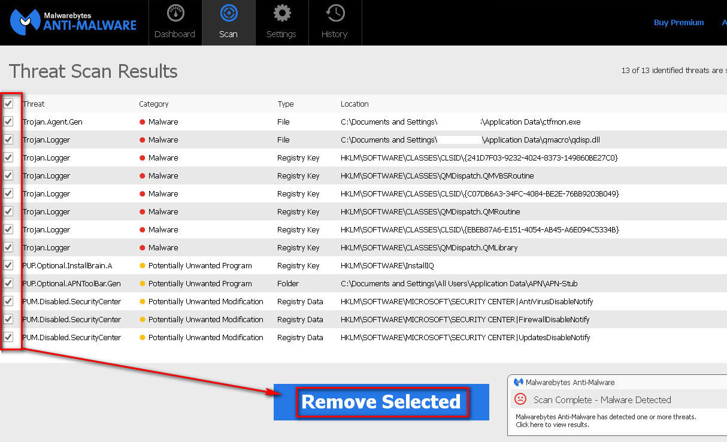Viewport: 727px width, 442px height.
Task: Sort by the Threat column header
Action: click(x=34, y=104)
